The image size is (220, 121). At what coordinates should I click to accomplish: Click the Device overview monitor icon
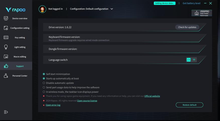pyautogui.click(x=6, y=18)
